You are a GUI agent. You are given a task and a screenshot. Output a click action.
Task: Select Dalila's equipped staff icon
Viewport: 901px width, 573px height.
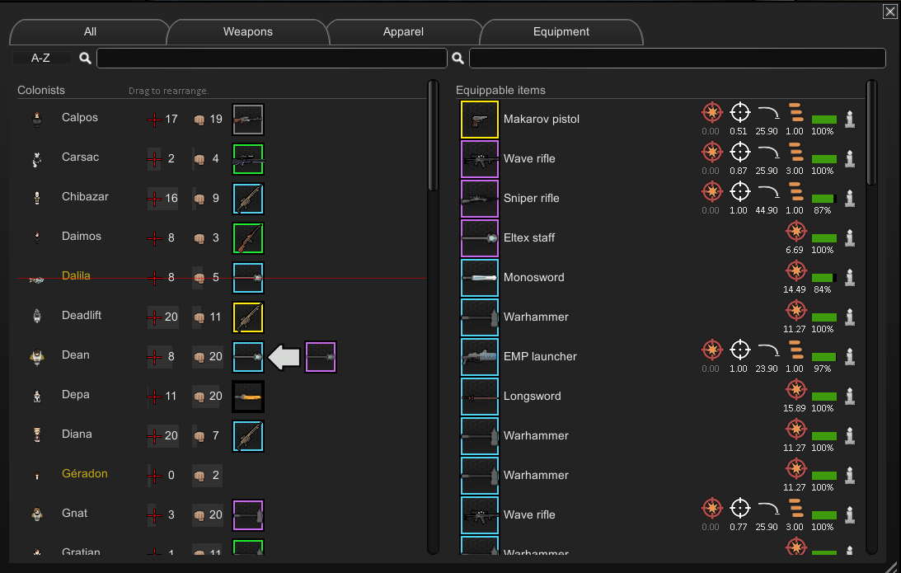coord(248,278)
